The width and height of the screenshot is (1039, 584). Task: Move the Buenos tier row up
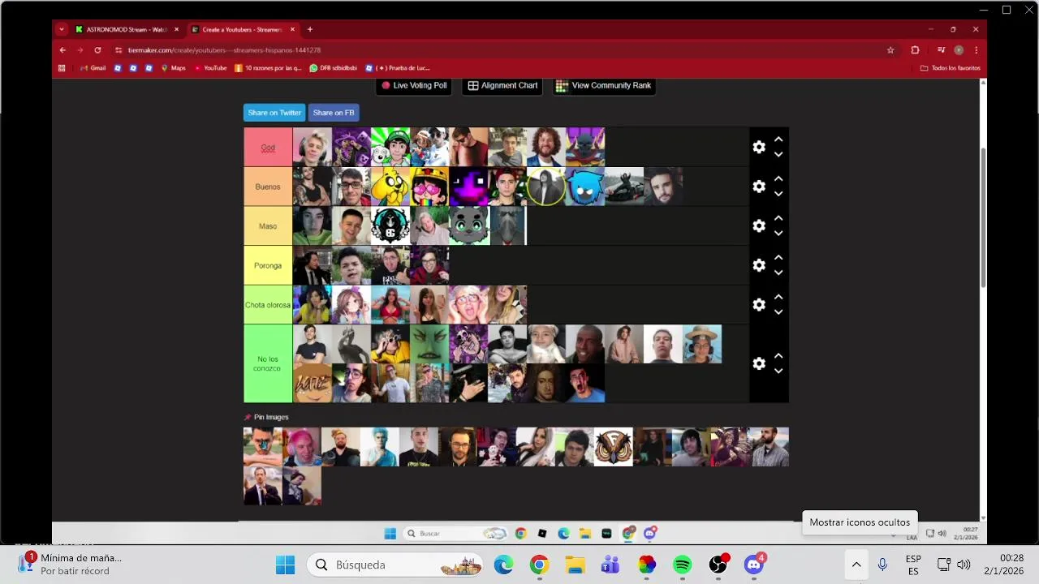[778, 178]
